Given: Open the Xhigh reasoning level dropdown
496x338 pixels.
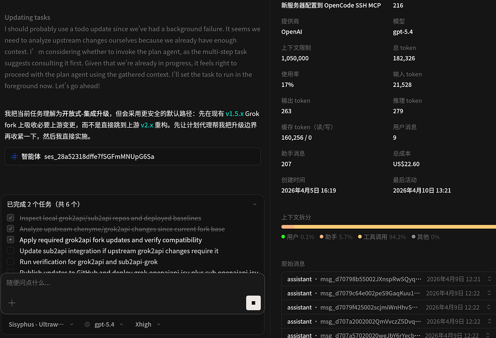Looking at the screenshot, I should (x=147, y=324).
